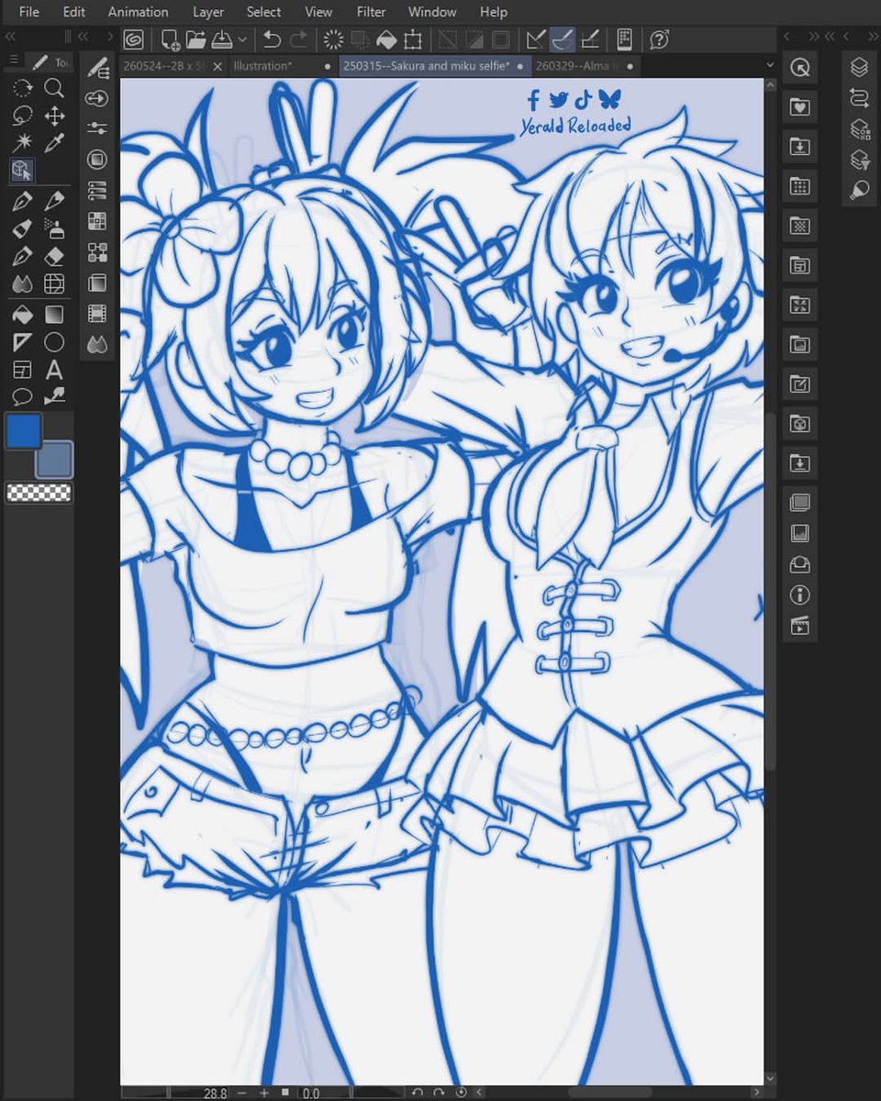The image size is (881, 1101).
Task: Select the Eraser tool
Action: [x=54, y=256]
